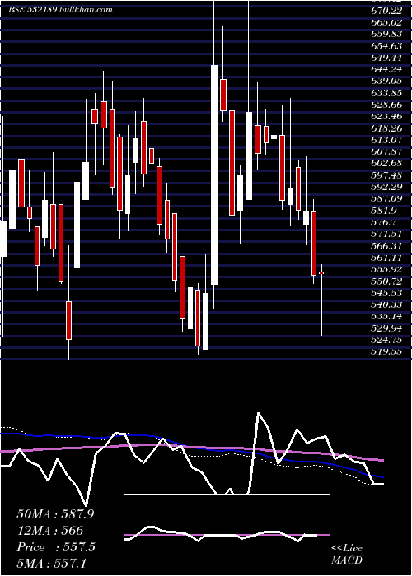Select the 540.33 price axis label
Viewport: 412px width, 576px height.
point(386,304)
